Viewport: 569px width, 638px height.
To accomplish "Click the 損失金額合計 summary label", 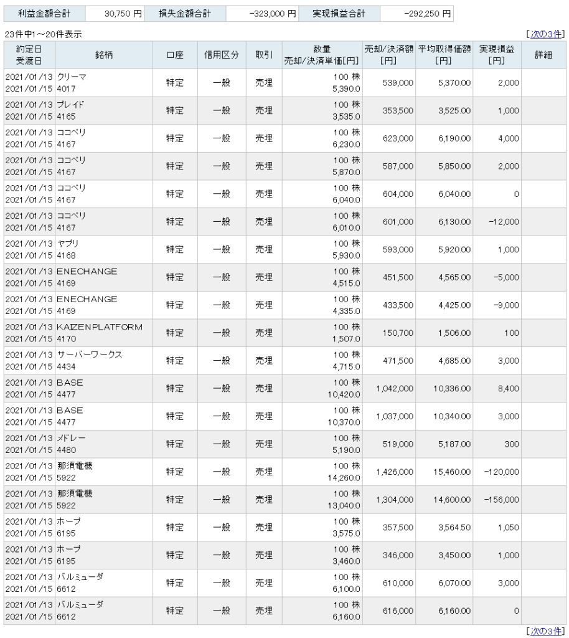I will tap(185, 14).
